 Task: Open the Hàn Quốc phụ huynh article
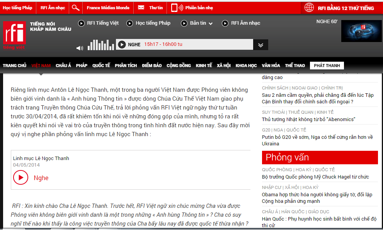pyautogui.click(x=319, y=222)
